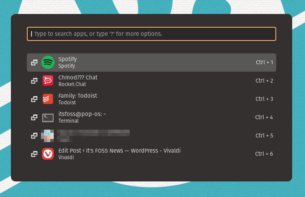Click the Todoist app icon
The image size is (305, 197).
click(48, 99)
